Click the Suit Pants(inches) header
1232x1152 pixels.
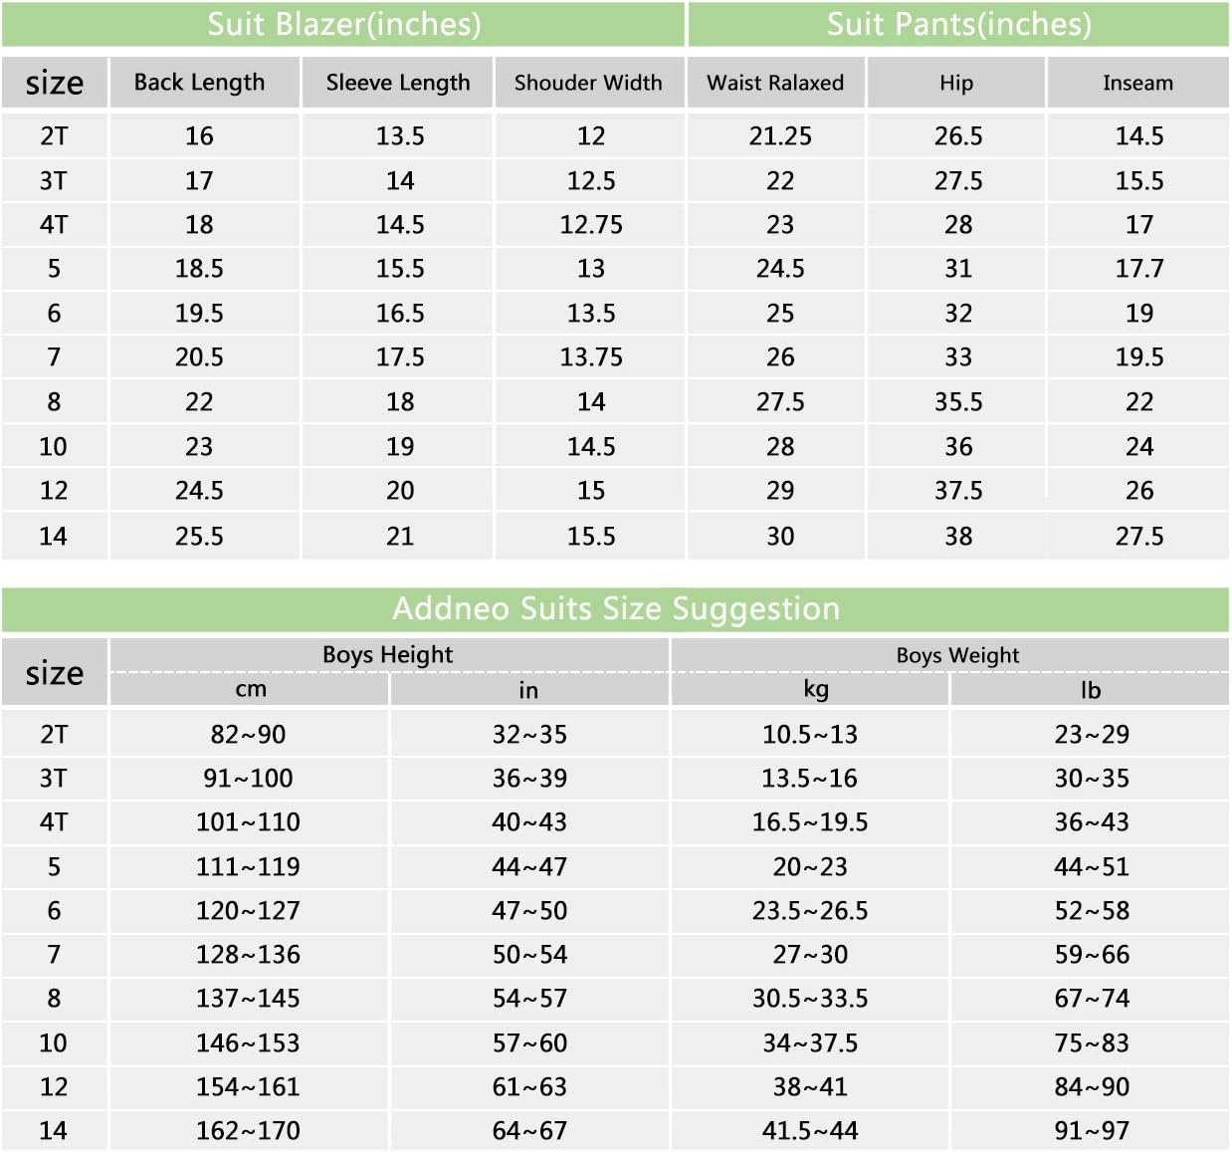[958, 24]
